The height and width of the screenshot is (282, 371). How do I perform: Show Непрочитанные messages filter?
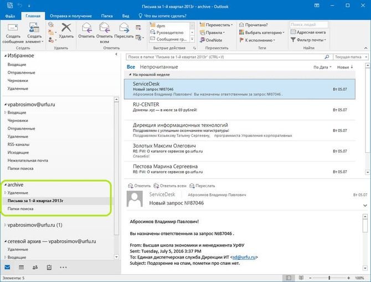(x=159, y=67)
